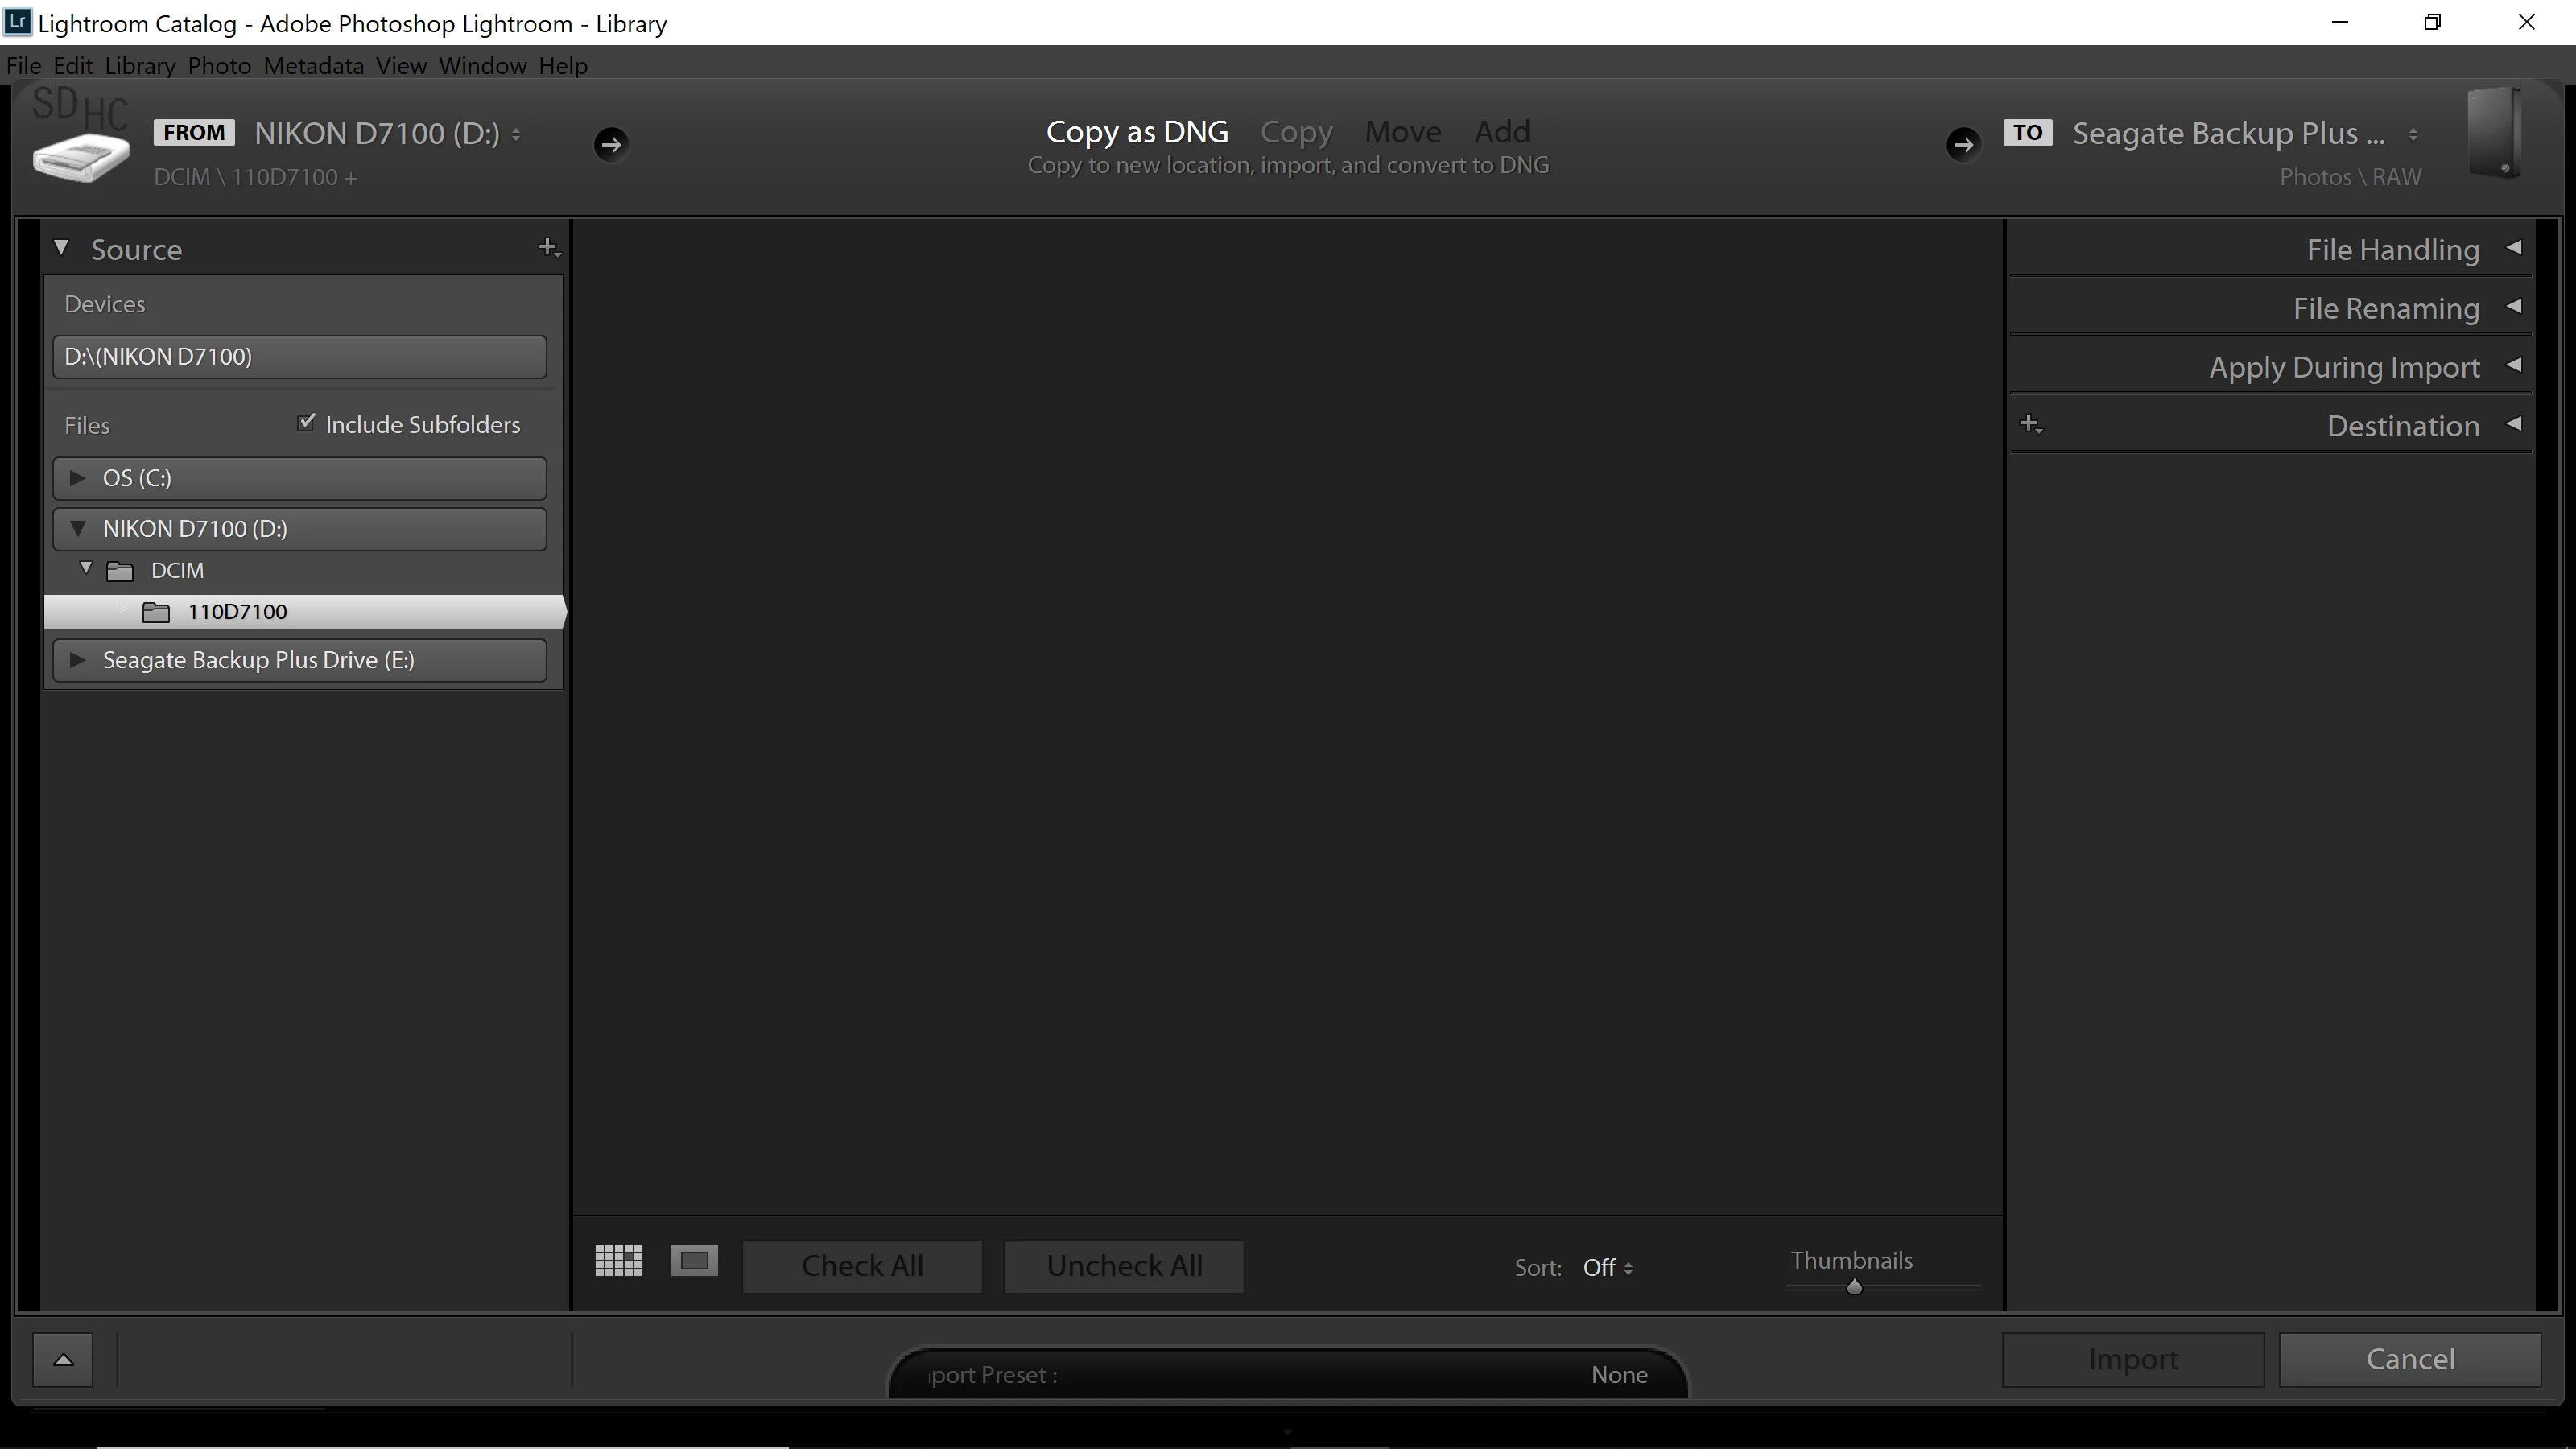
Task: Open the Sort dropdown
Action: click(1606, 1268)
